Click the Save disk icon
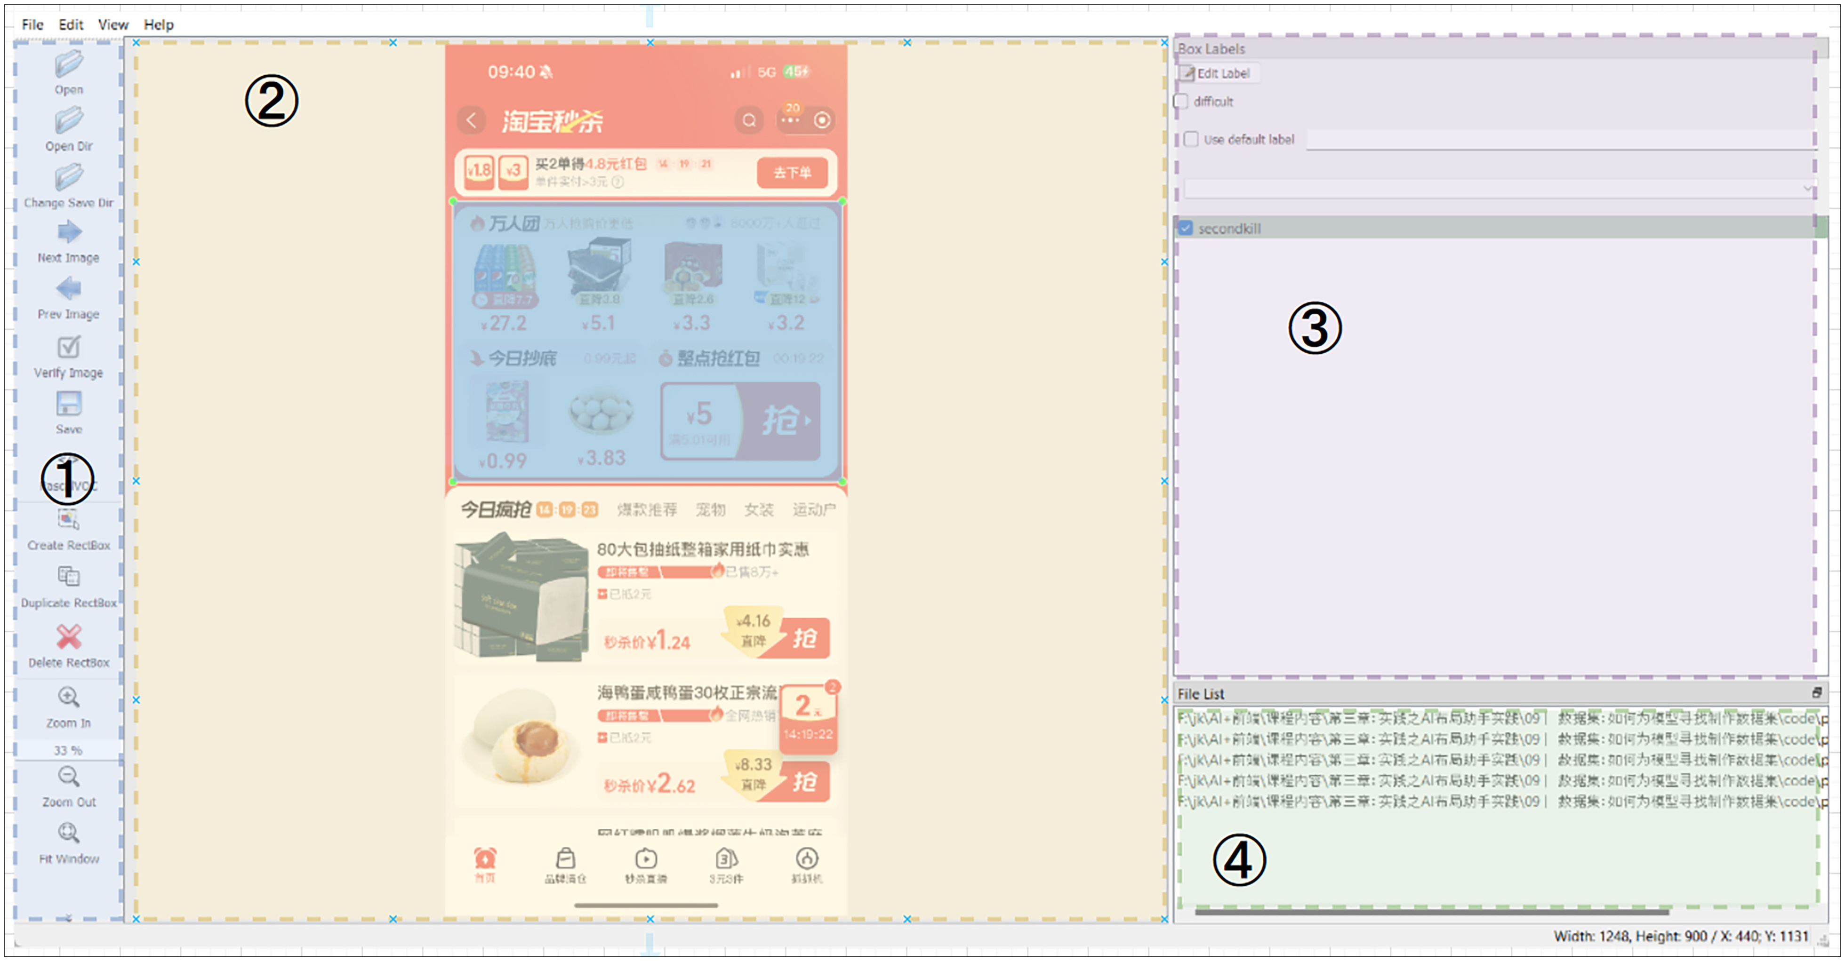 tap(69, 404)
